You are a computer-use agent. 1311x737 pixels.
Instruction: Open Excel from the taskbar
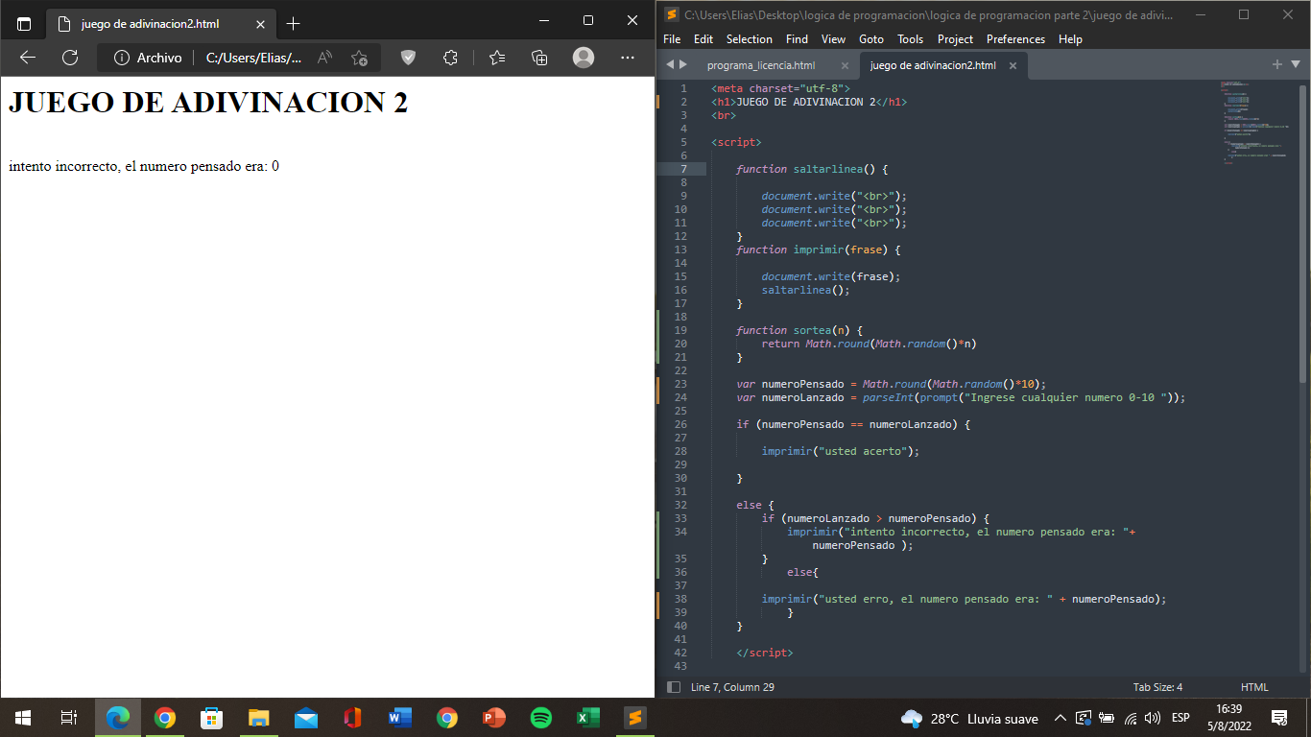(x=587, y=718)
